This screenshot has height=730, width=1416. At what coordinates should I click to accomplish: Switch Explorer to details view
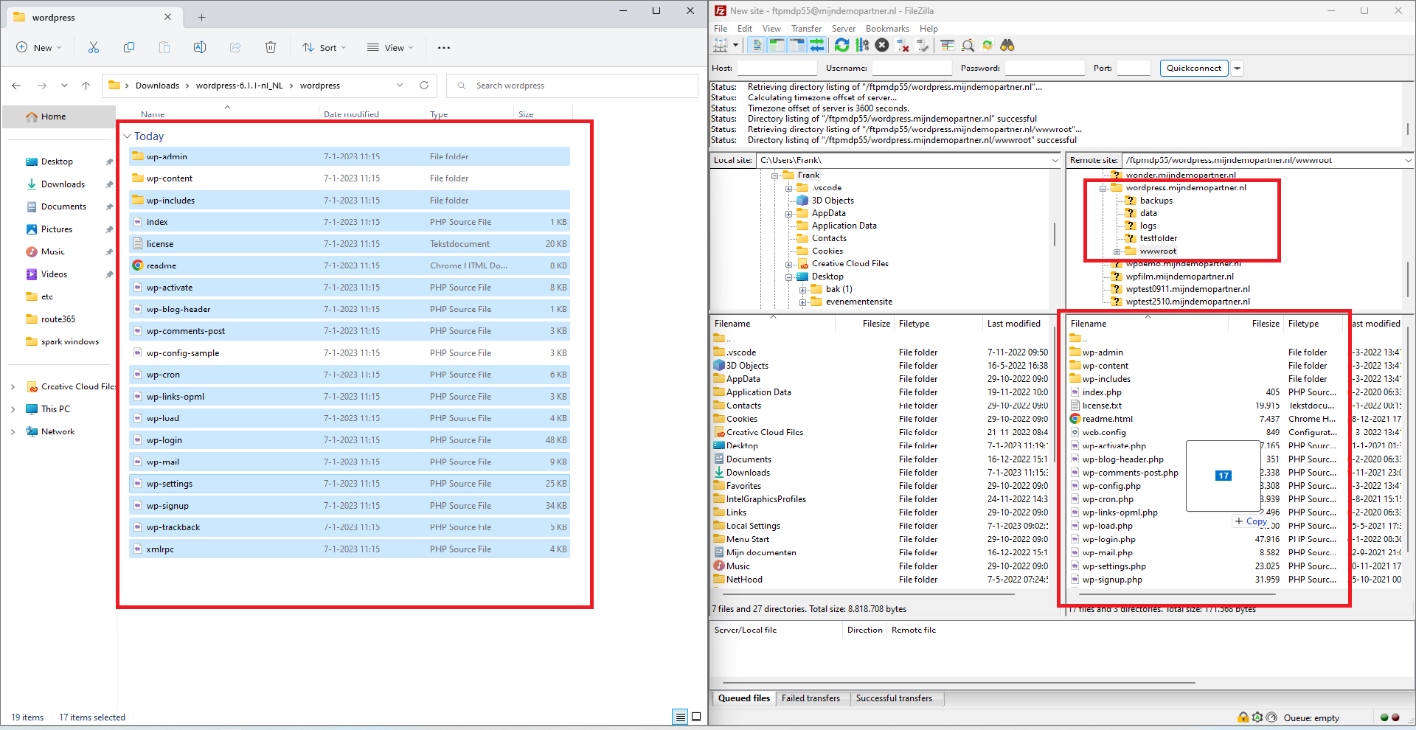click(x=680, y=717)
